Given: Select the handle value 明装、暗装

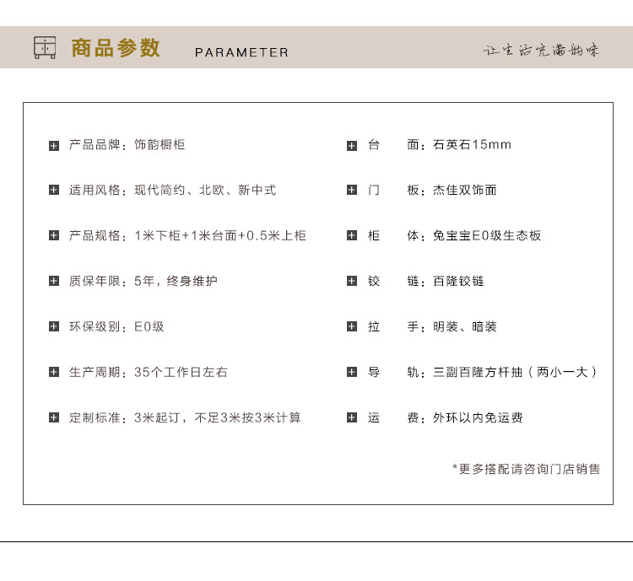Looking at the screenshot, I should [465, 326].
